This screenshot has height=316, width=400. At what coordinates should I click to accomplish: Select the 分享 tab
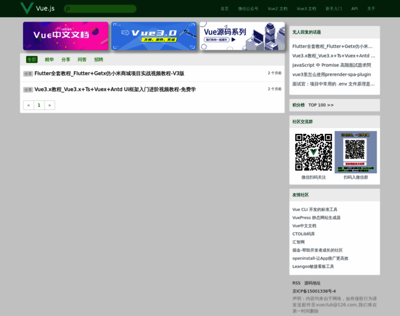coord(66,60)
